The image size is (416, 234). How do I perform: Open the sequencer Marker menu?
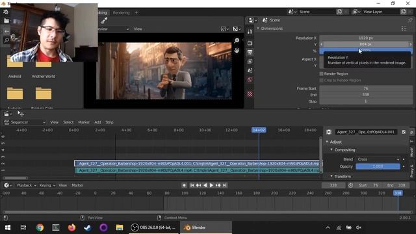[84, 122]
